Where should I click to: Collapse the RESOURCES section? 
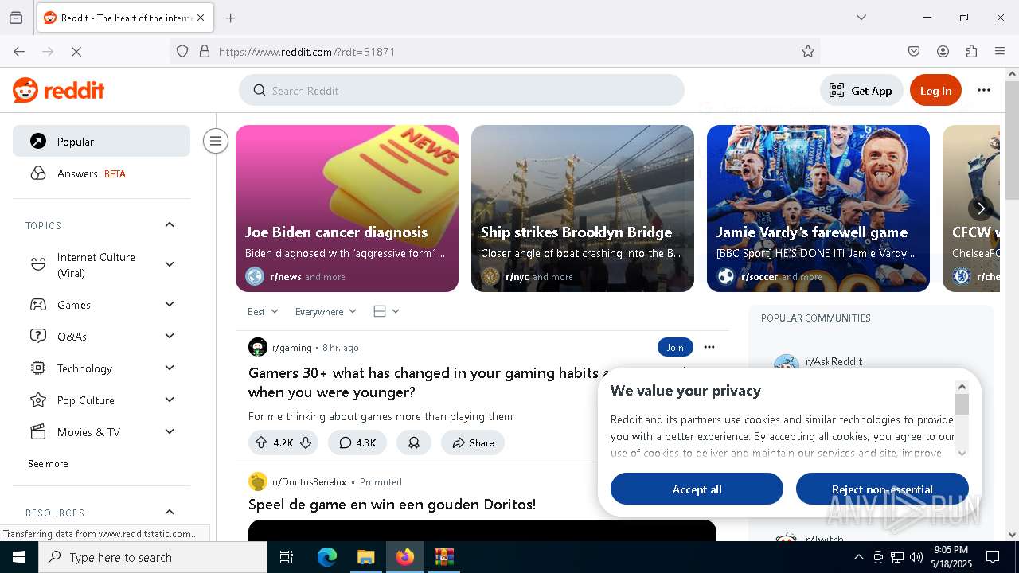coord(170,512)
